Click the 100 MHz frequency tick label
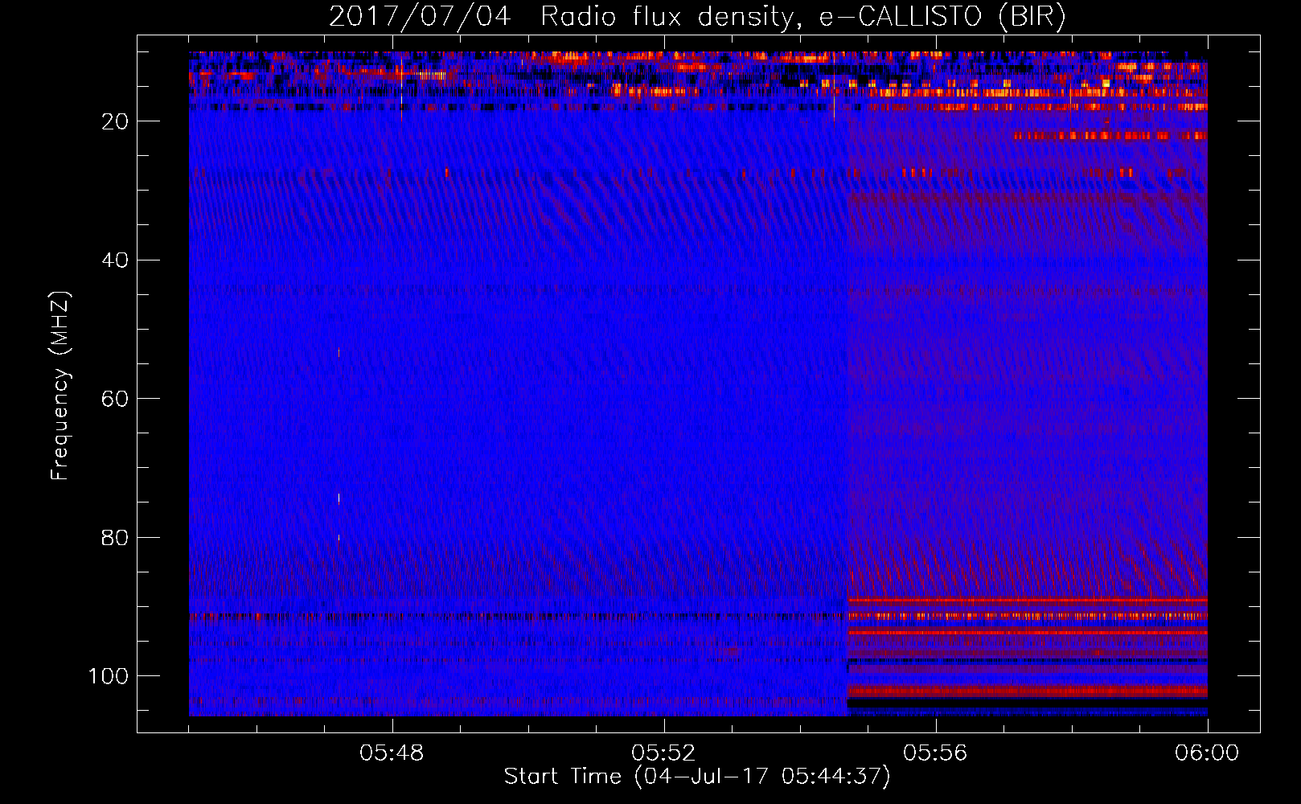The width and height of the screenshot is (1301, 804). tap(109, 676)
